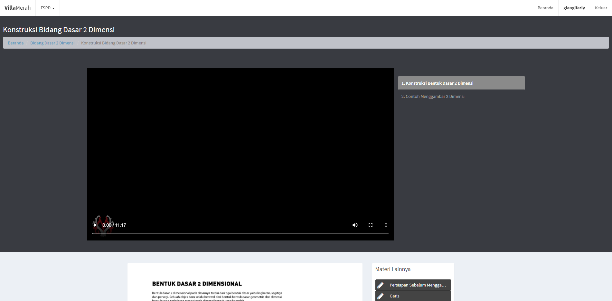Open Bidang Dasar 2 Dimensi breadcrumb

click(52, 43)
